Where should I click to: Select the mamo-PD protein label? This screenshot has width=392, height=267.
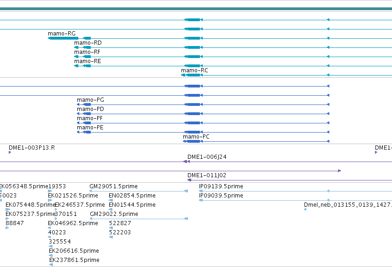(90, 109)
